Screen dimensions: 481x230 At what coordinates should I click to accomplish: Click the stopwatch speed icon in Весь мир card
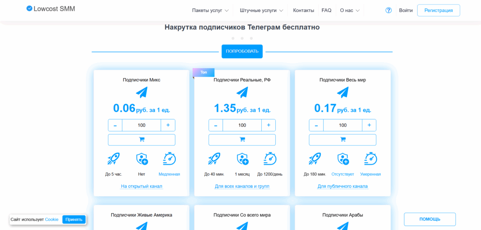pos(371,159)
